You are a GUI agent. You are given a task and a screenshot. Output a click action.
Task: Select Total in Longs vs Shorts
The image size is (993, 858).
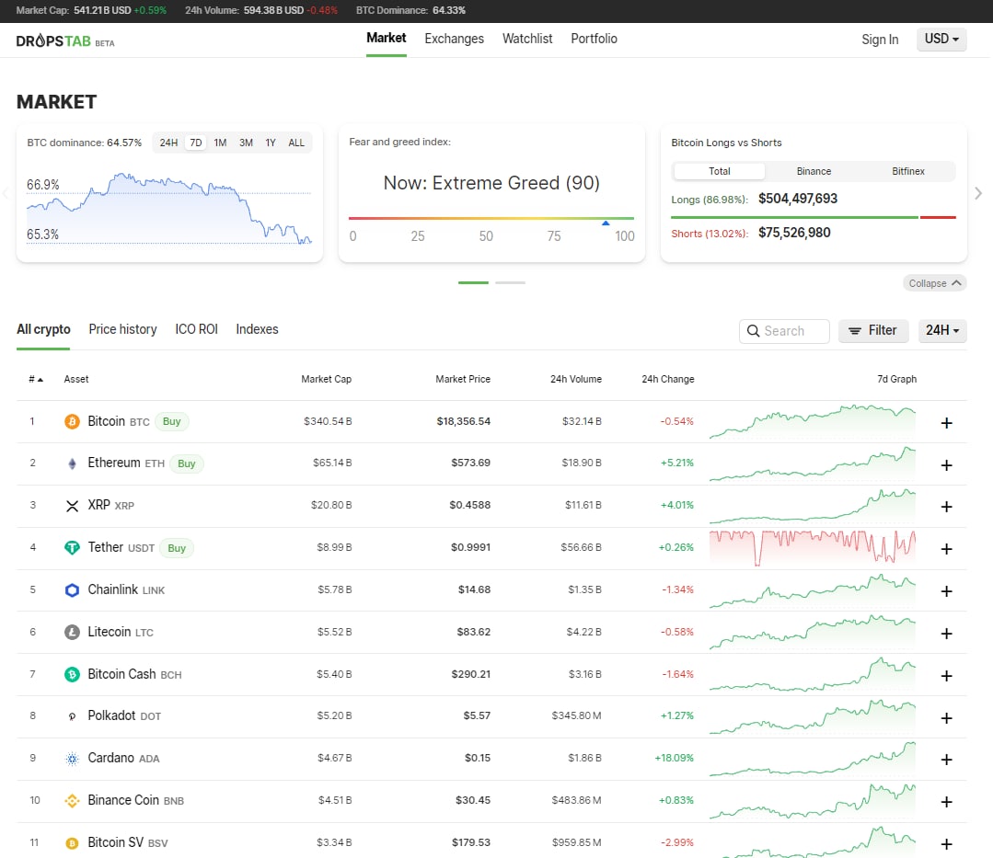click(720, 171)
